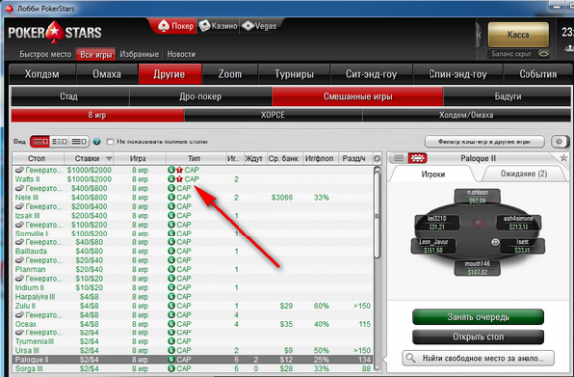The image size is (574, 377).
Task: Sort the list by Разд/ч column header
Action: (x=354, y=159)
